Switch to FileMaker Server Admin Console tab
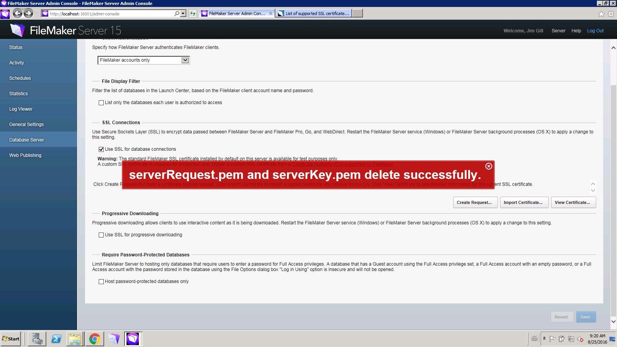This screenshot has height=347, width=617. [x=237, y=13]
